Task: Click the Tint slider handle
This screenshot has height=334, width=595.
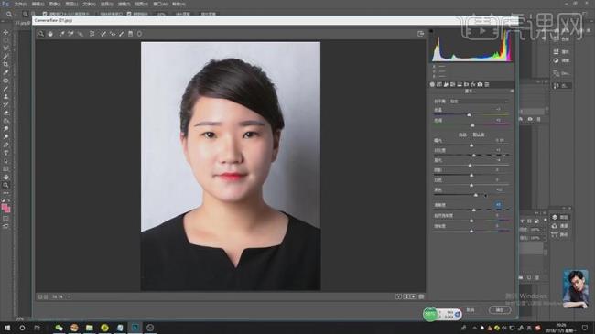Action: [x=472, y=125]
